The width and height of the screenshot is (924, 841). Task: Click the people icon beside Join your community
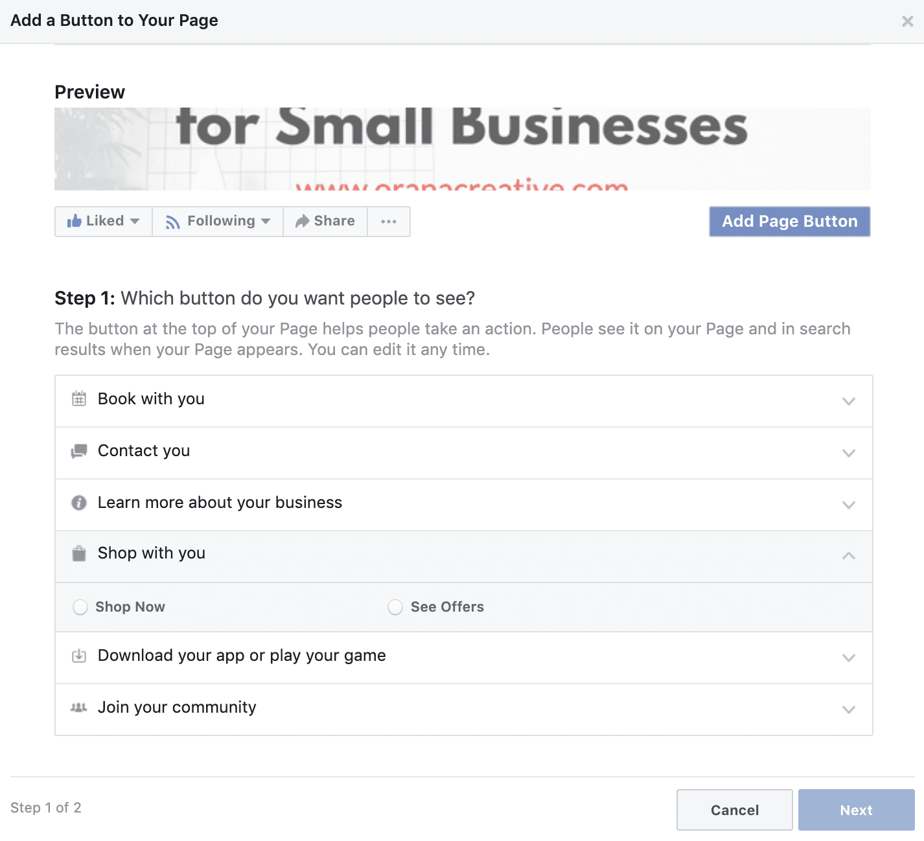(78, 708)
